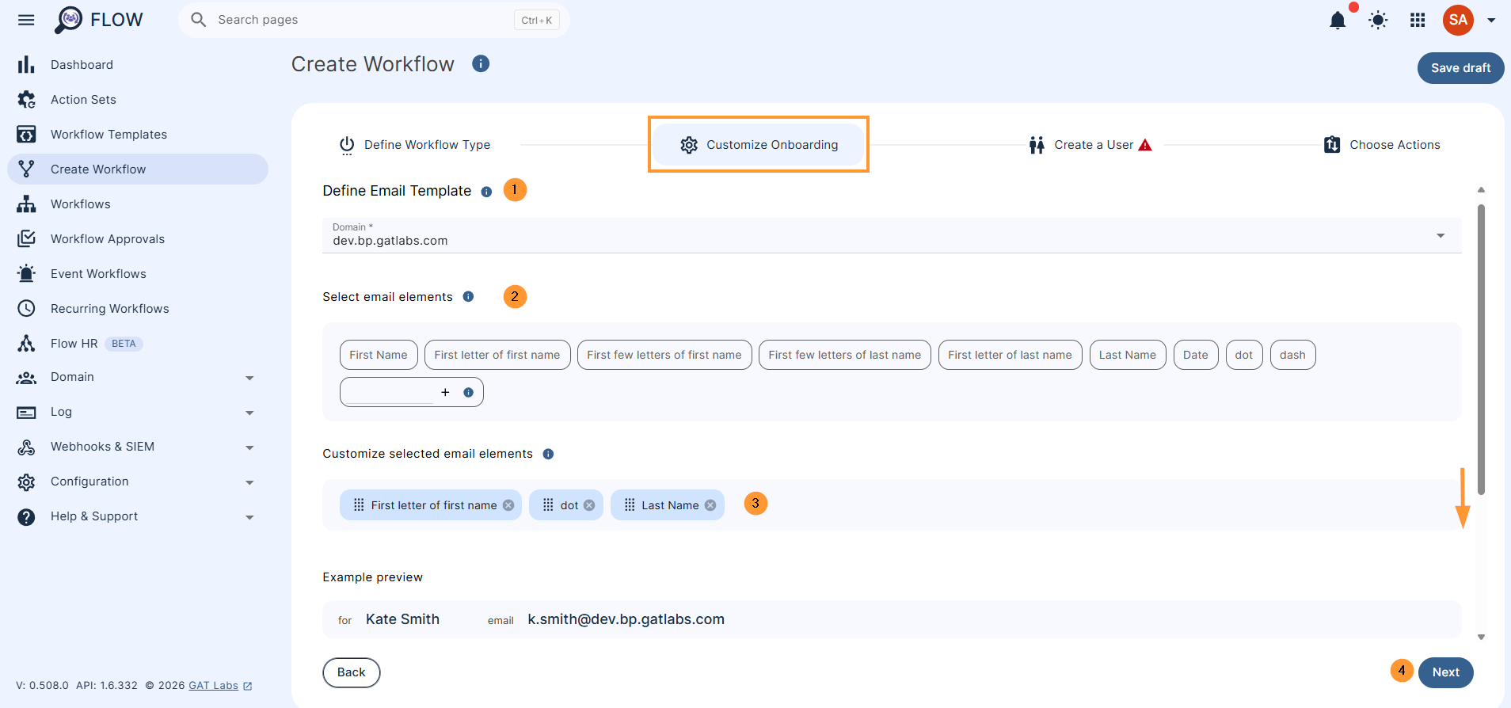
Task: Add First few letters of last name
Action: 845,355
